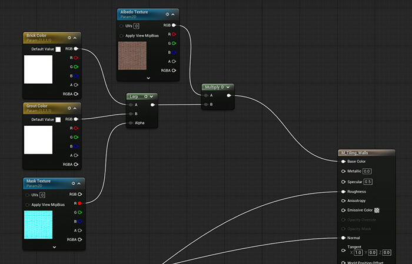
Task: Open the Brick Color Default Value swatch
Action: click(58, 49)
